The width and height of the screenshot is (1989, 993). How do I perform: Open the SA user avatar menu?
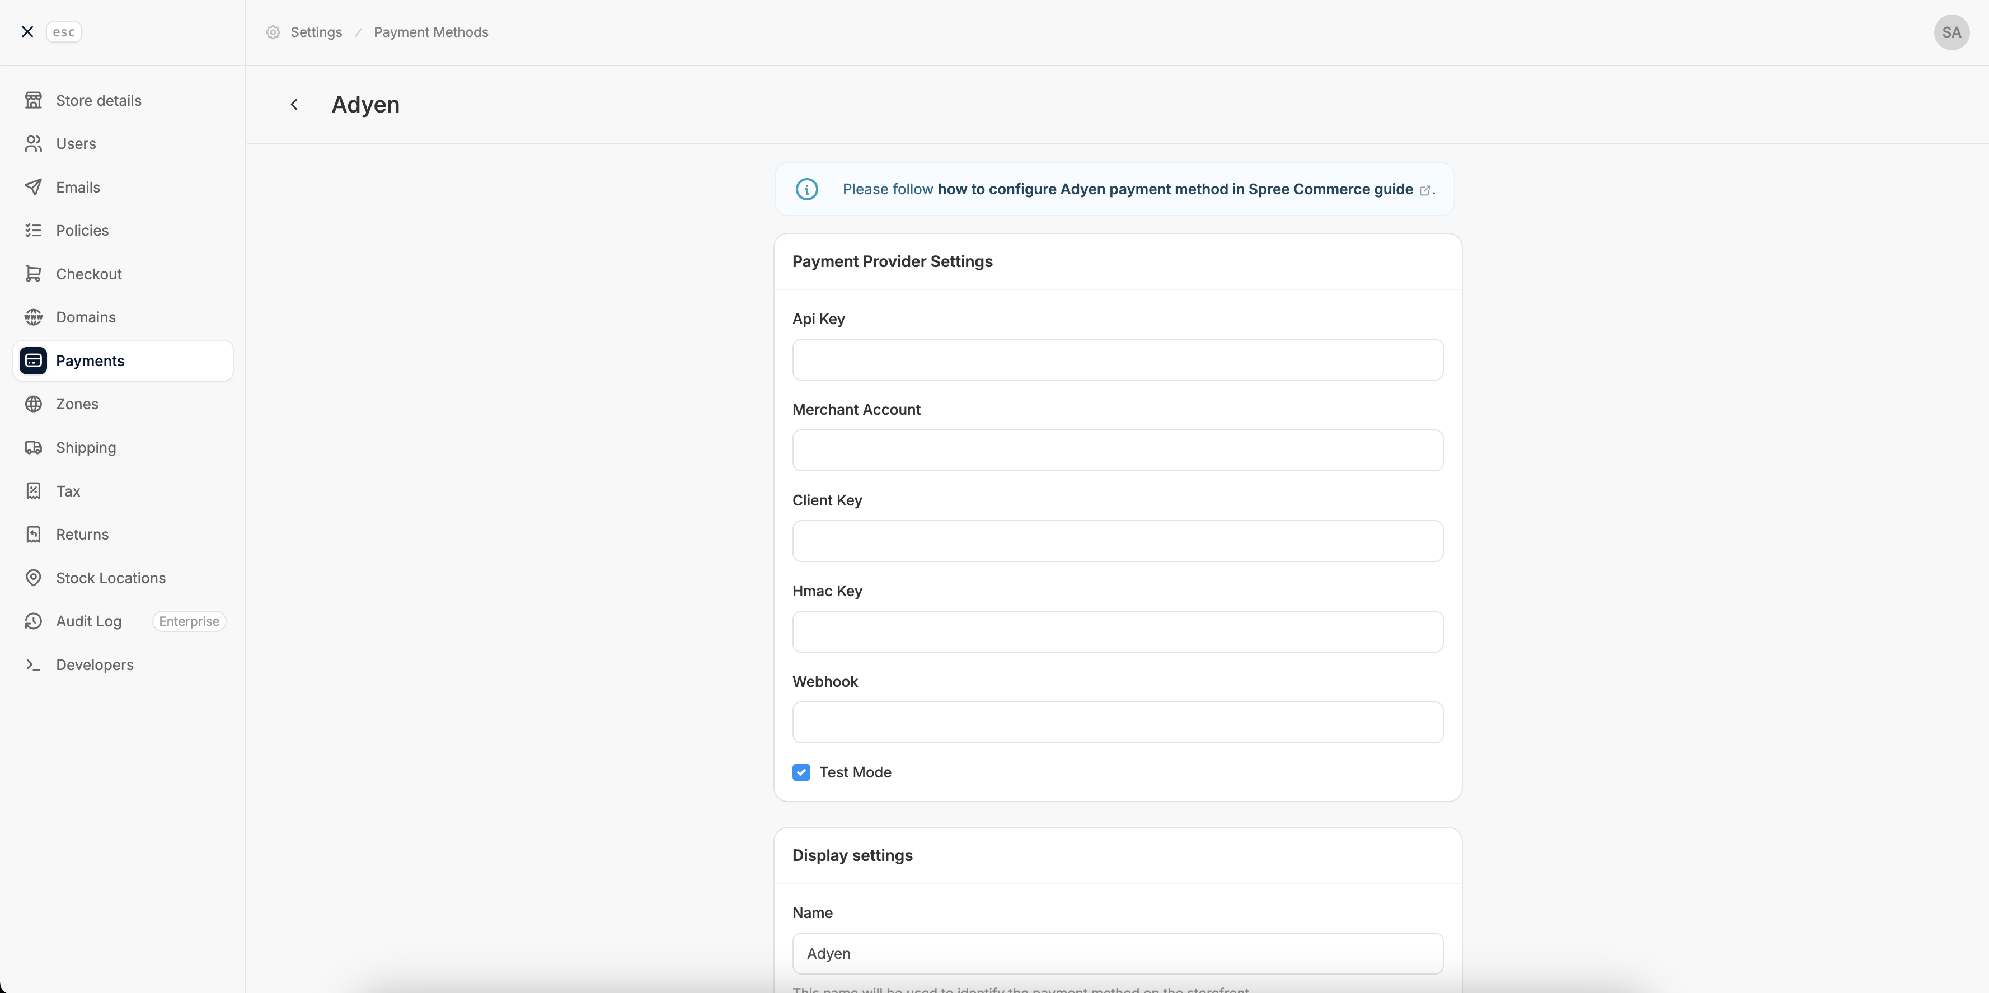[x=1950, y=32]
